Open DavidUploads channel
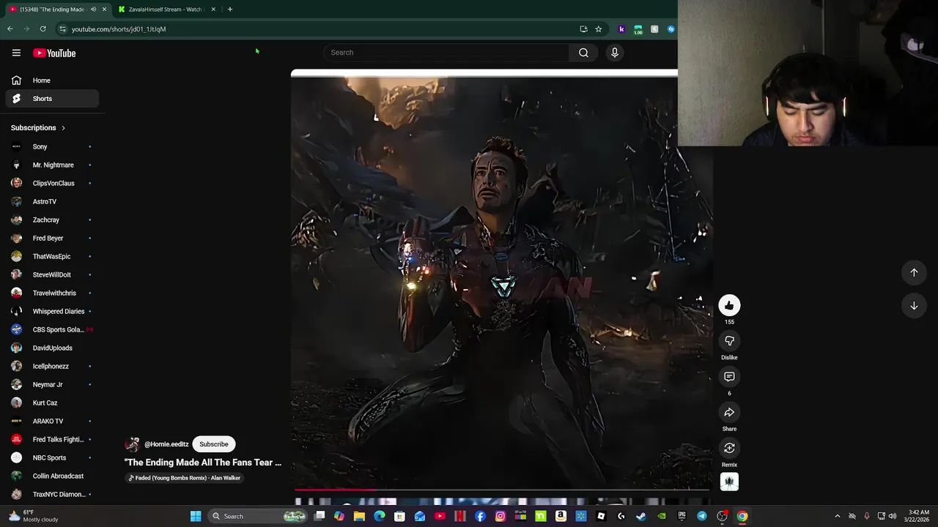 click(52, 348)
